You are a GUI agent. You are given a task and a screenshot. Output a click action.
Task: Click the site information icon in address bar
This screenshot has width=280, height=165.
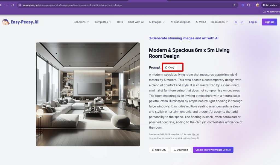click(20, 5)
